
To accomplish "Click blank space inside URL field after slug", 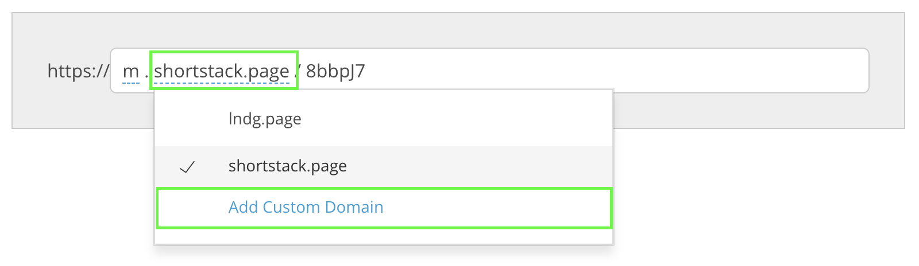I will [x=615, y=71].
